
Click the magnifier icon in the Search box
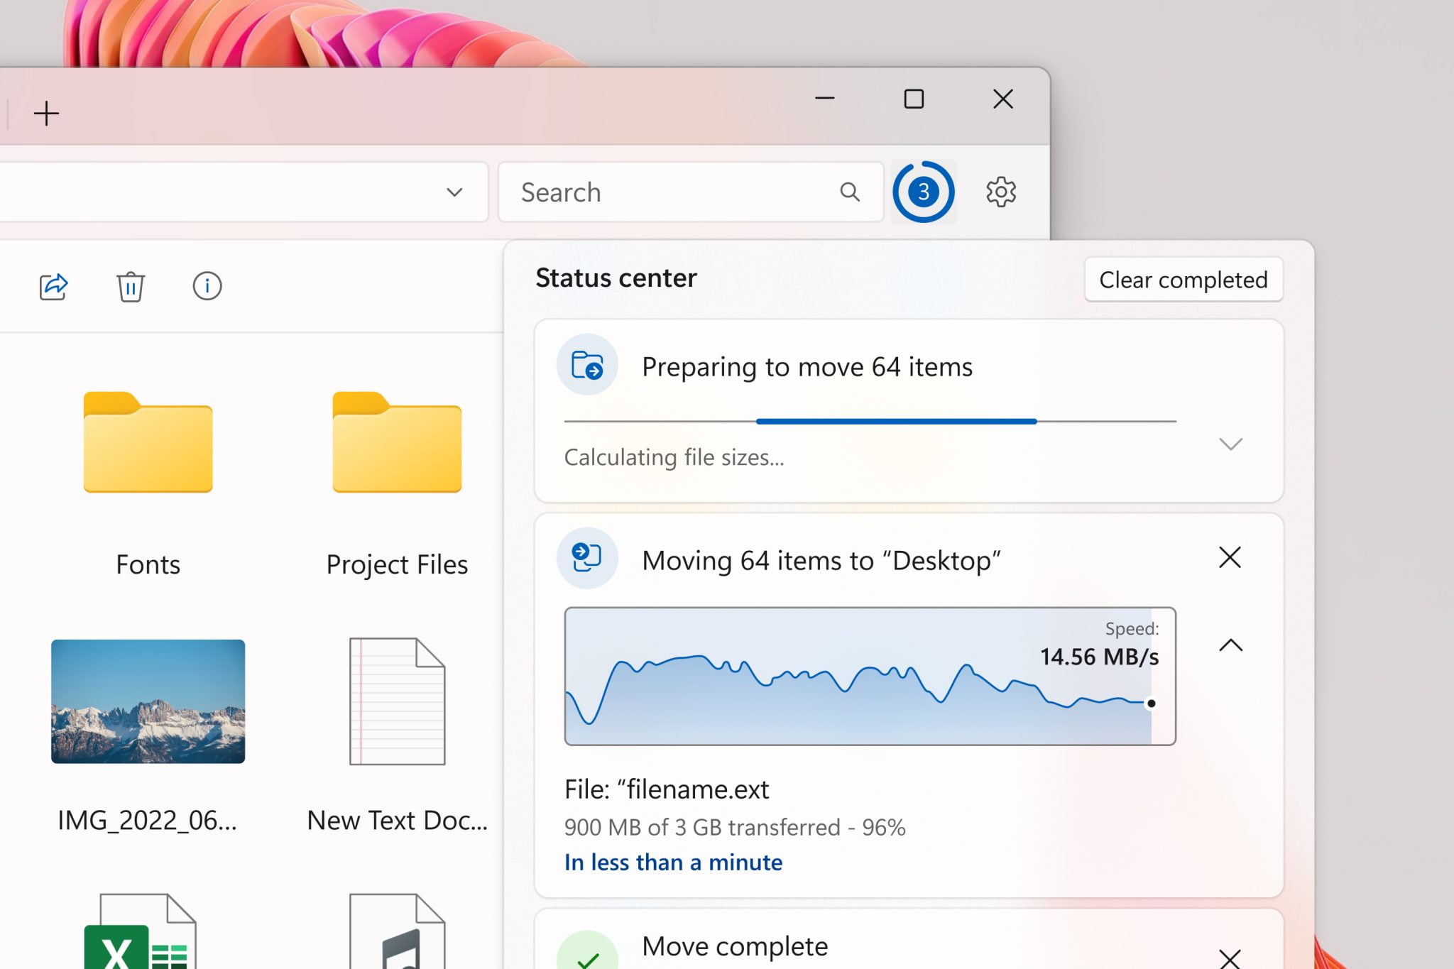(850, 192)
